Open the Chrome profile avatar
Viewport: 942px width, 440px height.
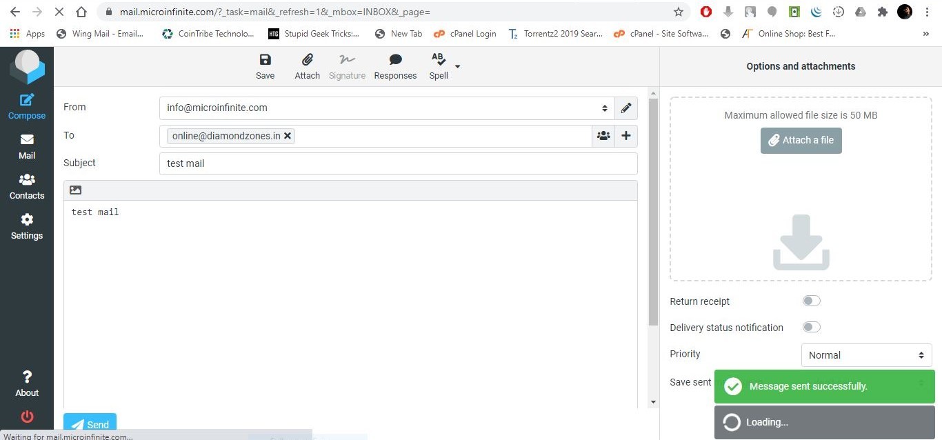coord(905,12)
